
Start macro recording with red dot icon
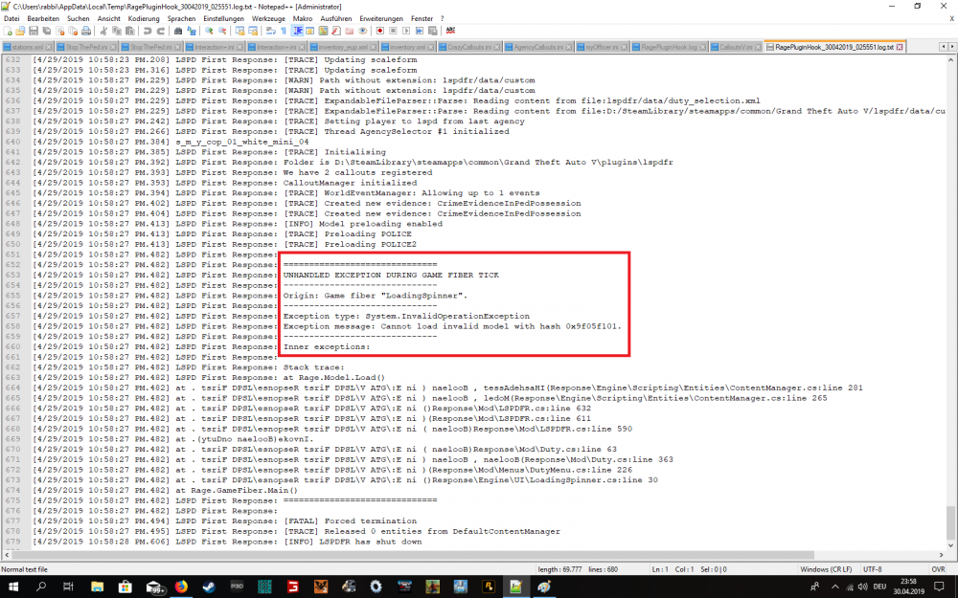[x=380, y=31]
